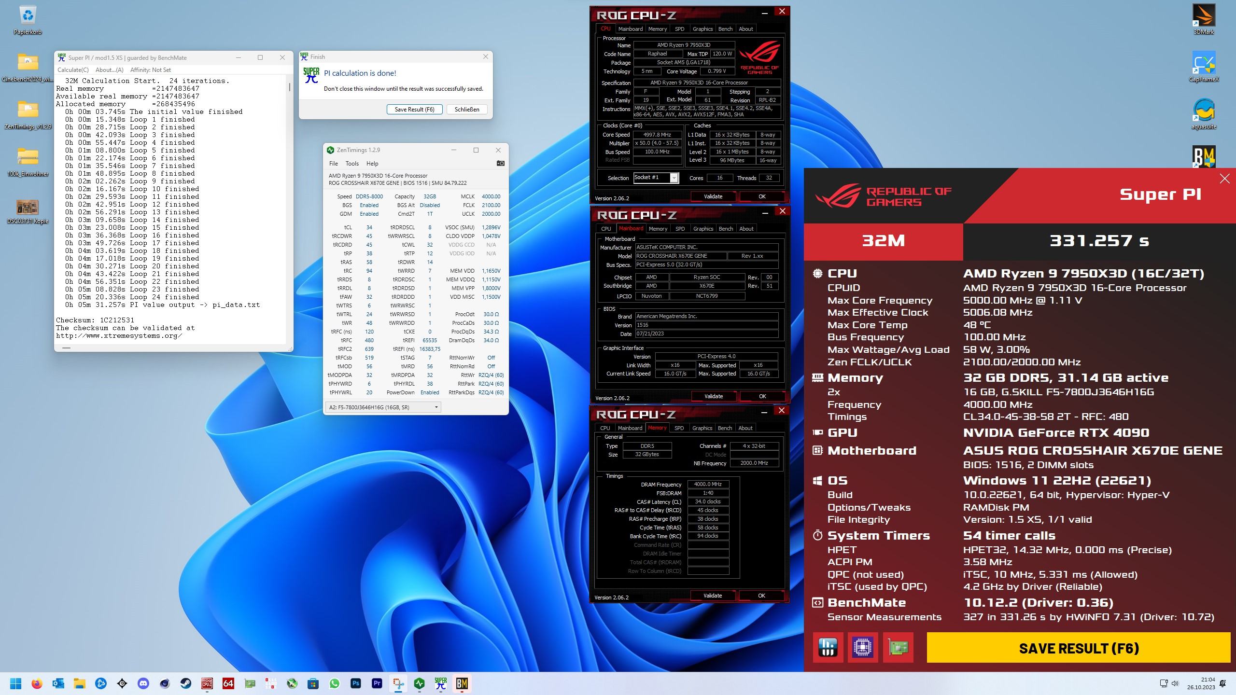
Task: Switch to Super PI in the taskbar
Action: pos(441,683)
